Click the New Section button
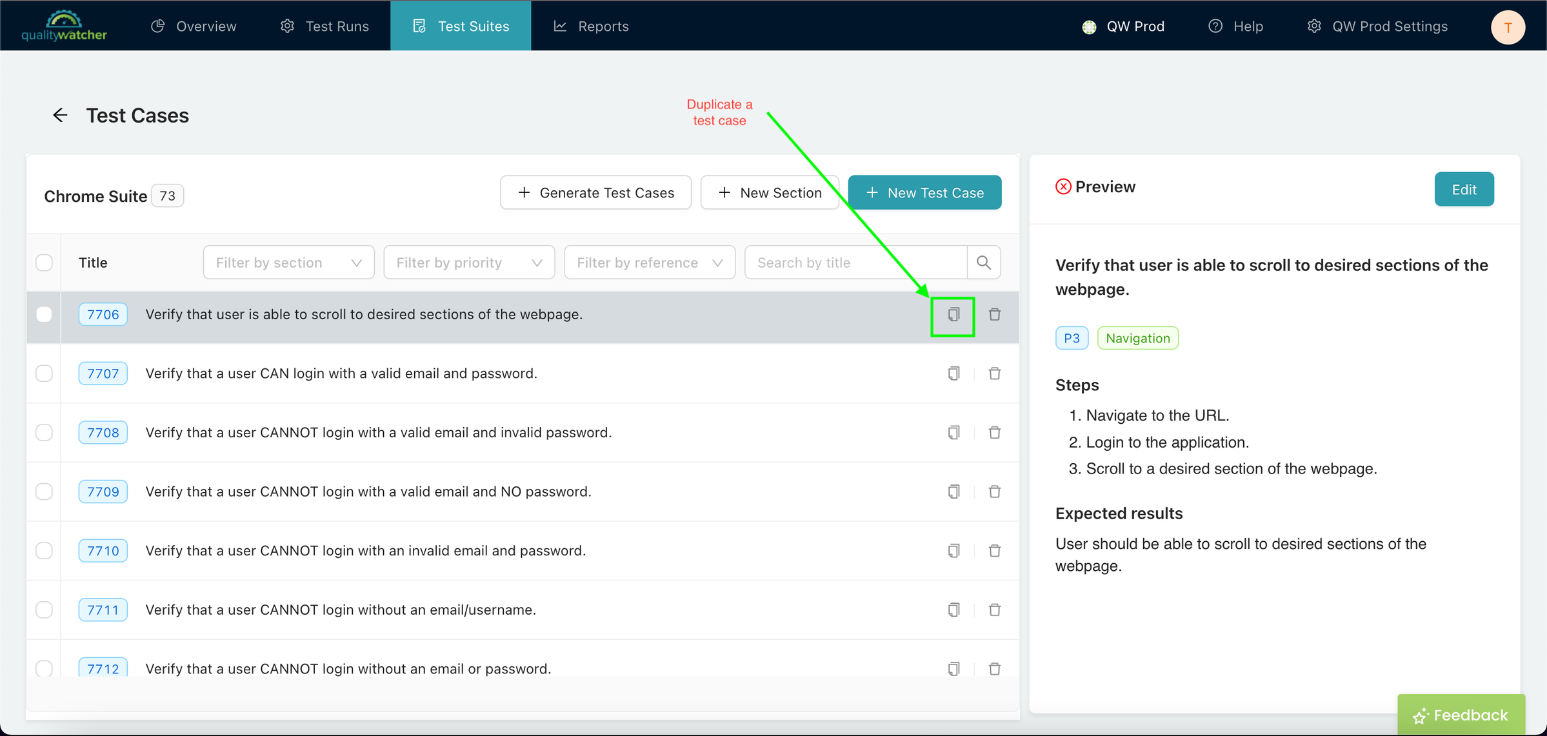The image size is (1547, 736). 770,193
